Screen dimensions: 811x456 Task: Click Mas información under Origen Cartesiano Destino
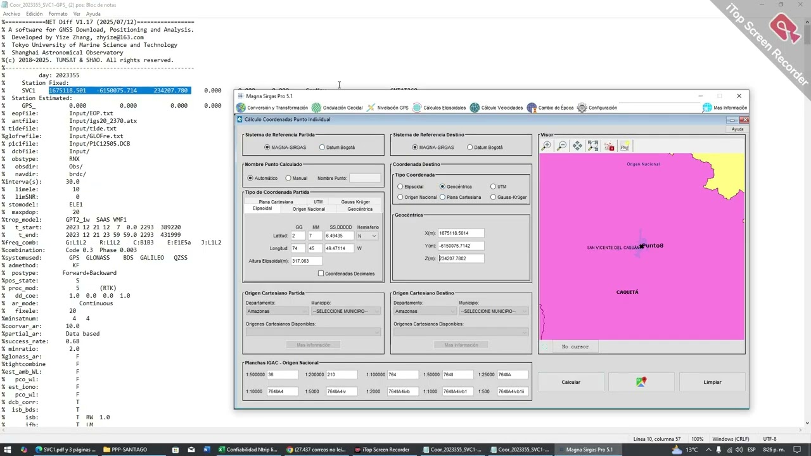[x=461, y=345]
